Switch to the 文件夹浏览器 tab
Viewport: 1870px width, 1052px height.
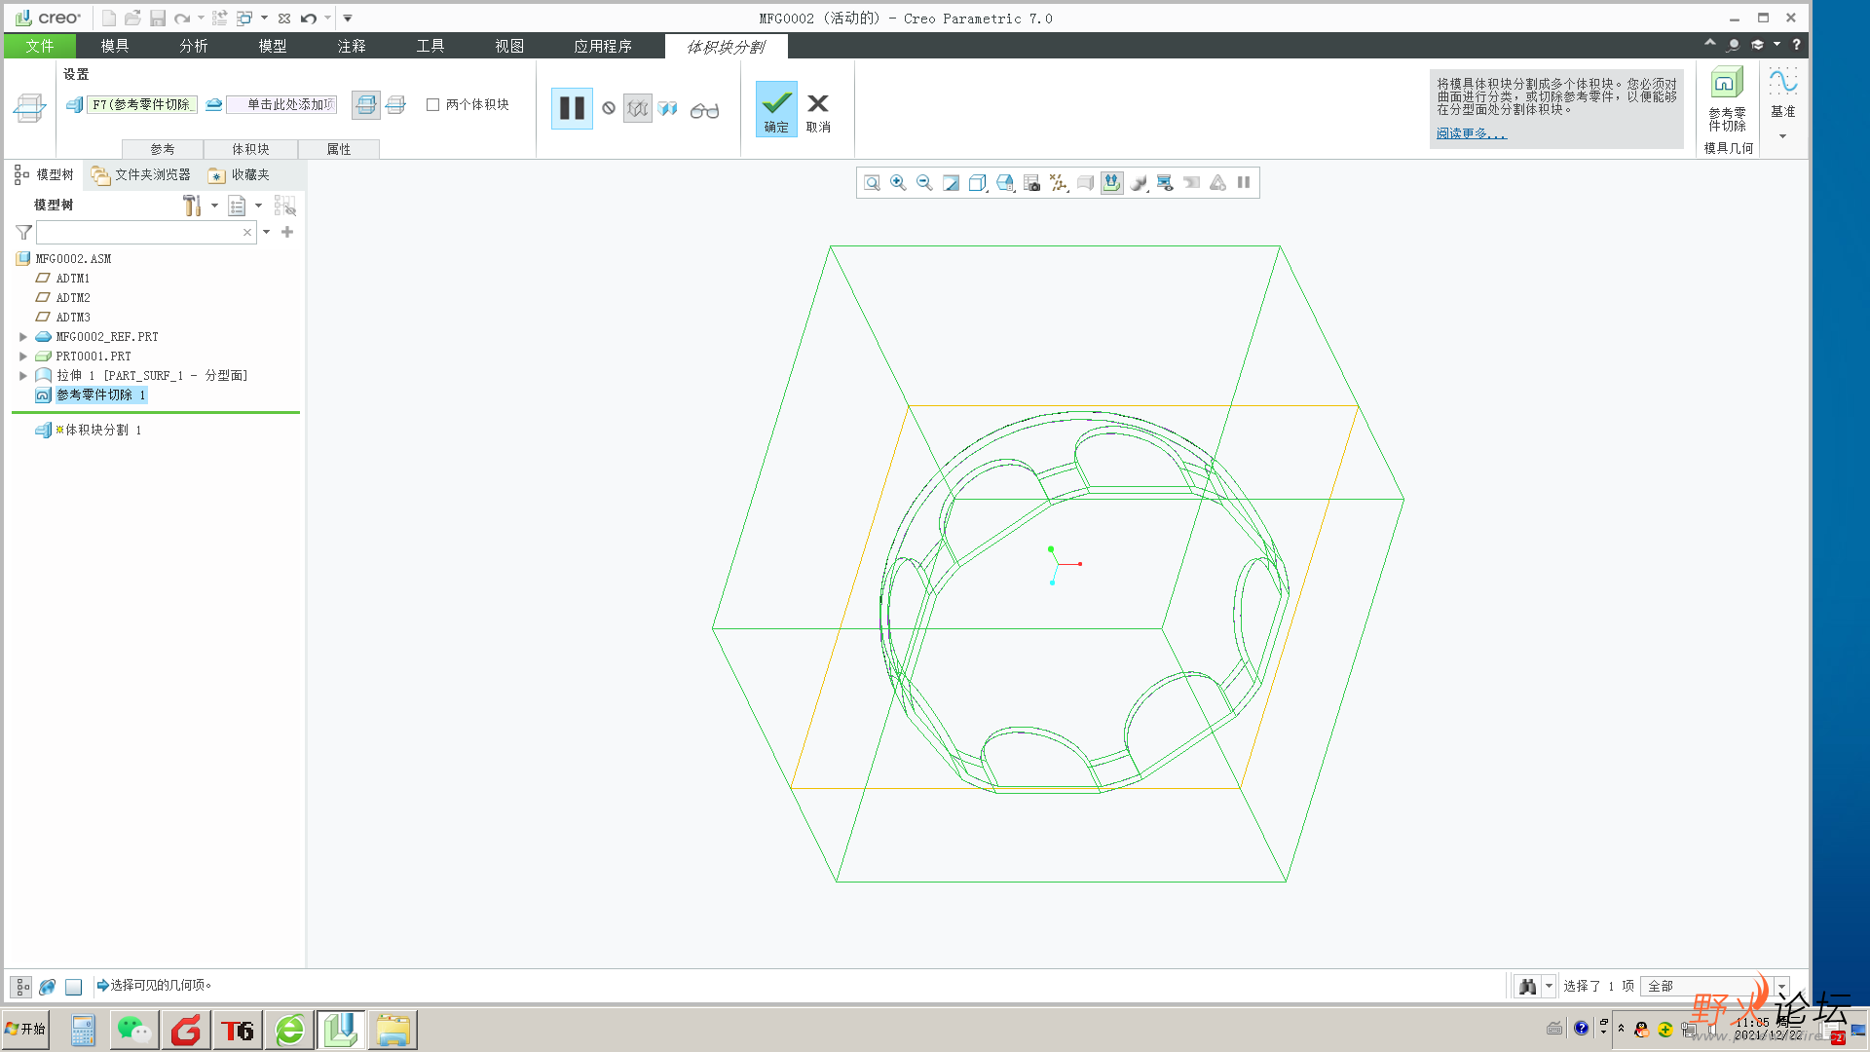(141, 175)
